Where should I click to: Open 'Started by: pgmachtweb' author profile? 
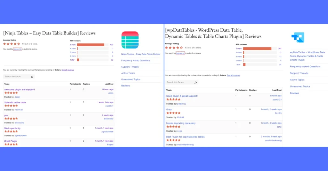click(x=21, y=136)
